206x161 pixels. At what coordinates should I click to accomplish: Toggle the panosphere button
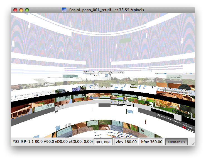tap(176, 142)
